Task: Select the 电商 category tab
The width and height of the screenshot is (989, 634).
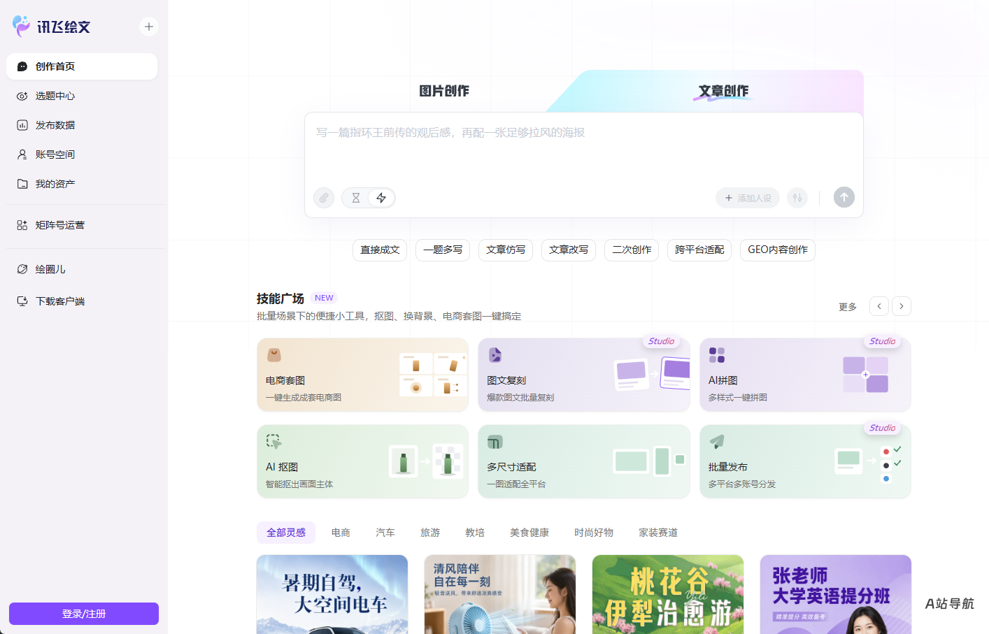Action: 341,533
